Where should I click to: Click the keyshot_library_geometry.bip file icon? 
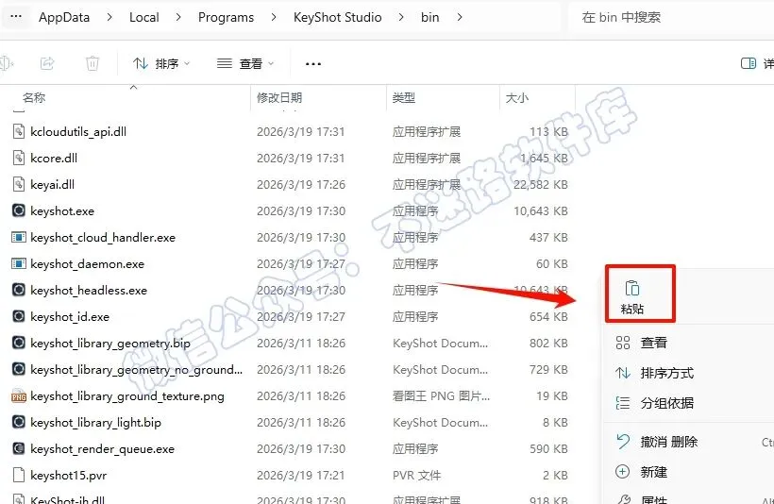tap(18, 343)
